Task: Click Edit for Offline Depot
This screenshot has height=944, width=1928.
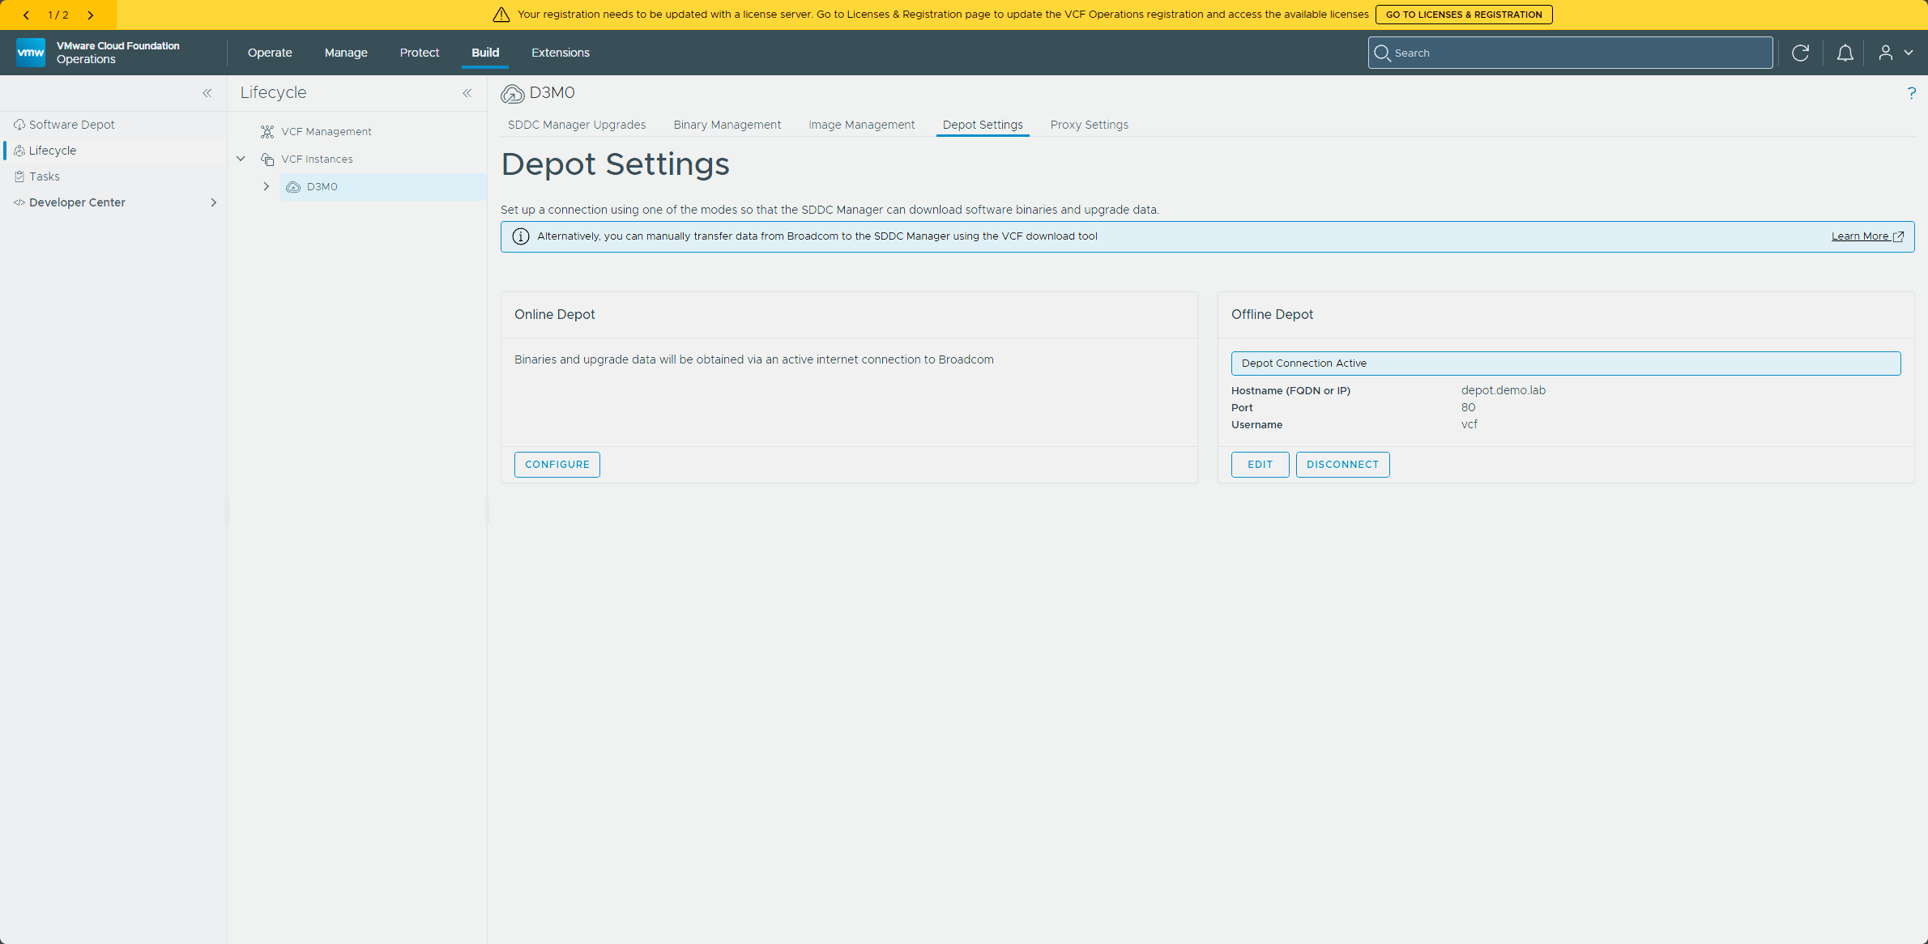Action: pyautogui.click(x=1260, y=465)
